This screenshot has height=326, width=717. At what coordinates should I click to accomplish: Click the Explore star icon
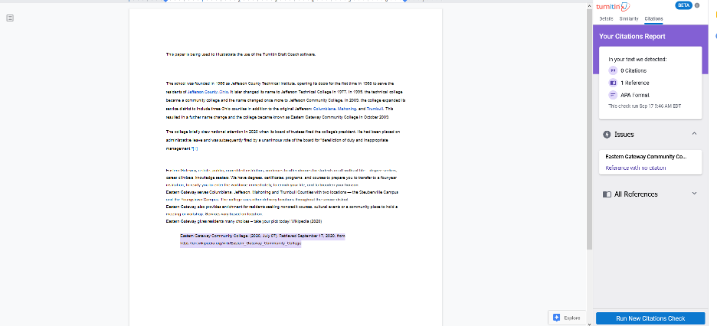point(556,317)
